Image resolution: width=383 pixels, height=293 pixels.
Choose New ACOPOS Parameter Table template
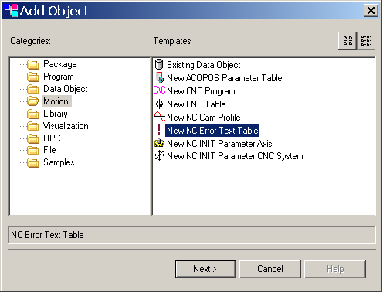pos(225,78)
